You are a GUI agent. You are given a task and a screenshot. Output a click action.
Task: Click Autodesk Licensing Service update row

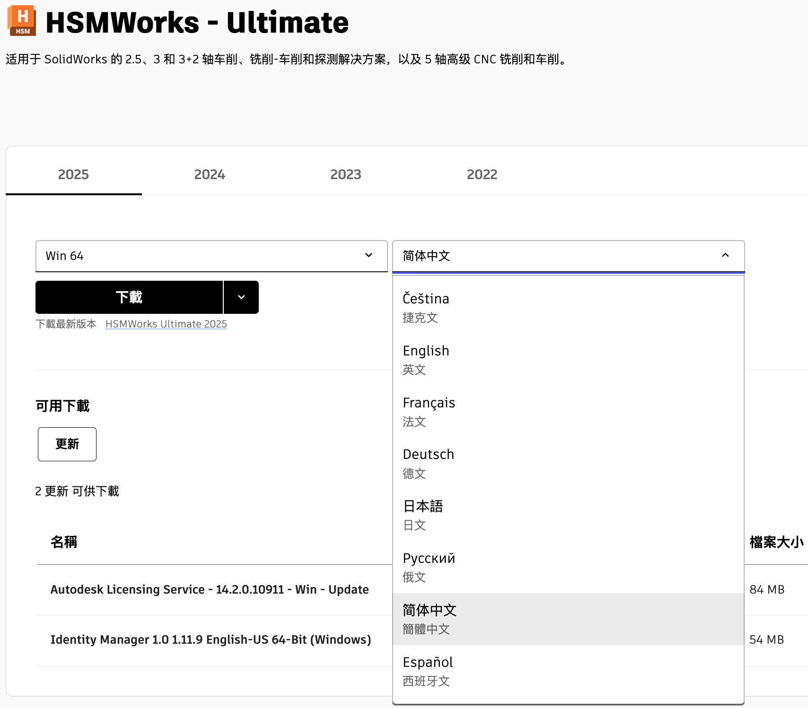coord(210,590)
